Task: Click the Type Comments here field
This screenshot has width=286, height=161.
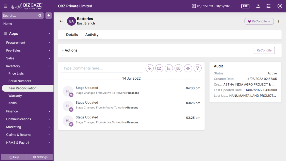Action: tap(101, 68)
